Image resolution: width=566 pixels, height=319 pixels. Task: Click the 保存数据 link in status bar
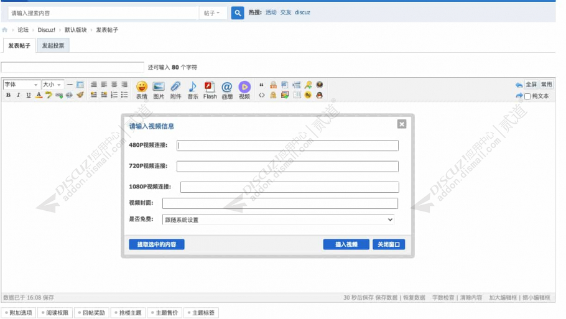click(386, 298)
